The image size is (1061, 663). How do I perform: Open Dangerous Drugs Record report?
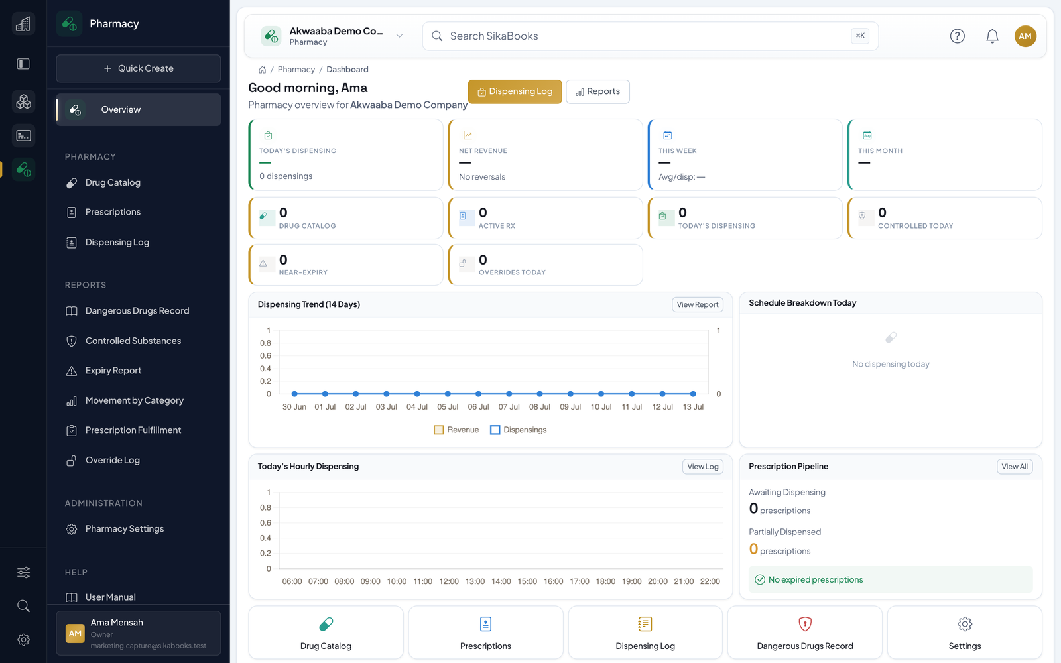tap(139, 311)
